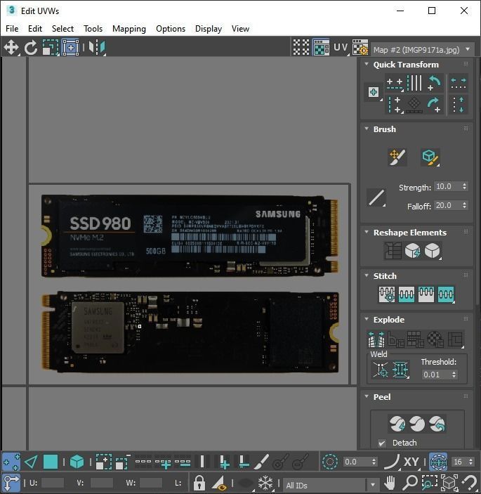This screenshot has height=494, width=481.
Task: Select the Rotate selected subobjects tool
Action: (31, 48)
